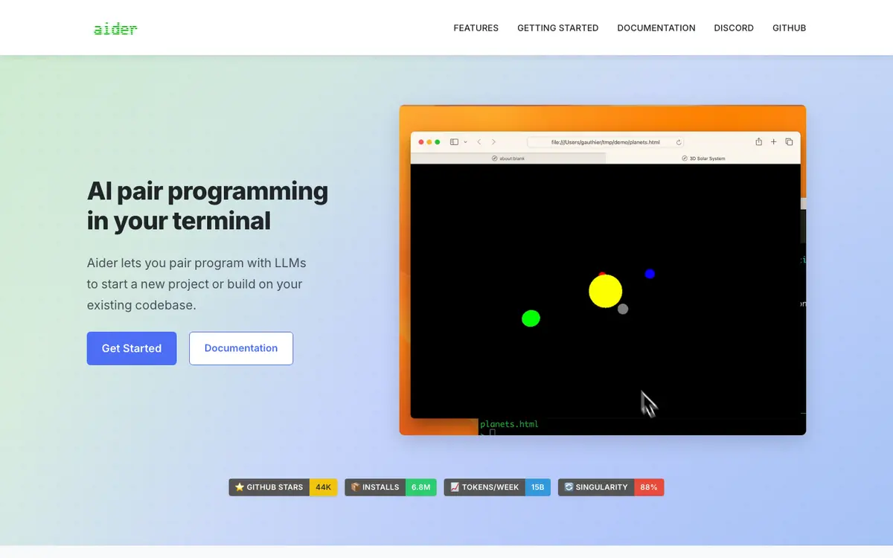Image resolution: width=893 pixels, height=558 pixels.
Task: Open the GitHub nav link
Action: tap(790, 28)
